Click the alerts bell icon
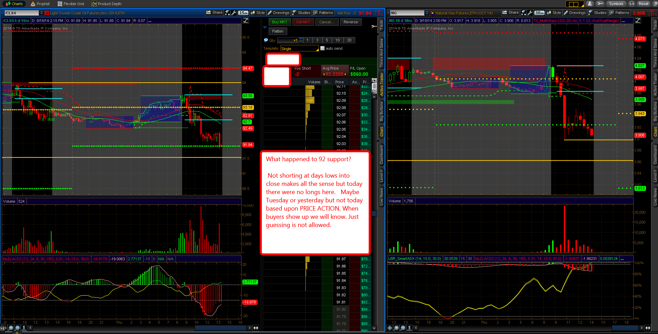658x334 pixels. [590, 4]
